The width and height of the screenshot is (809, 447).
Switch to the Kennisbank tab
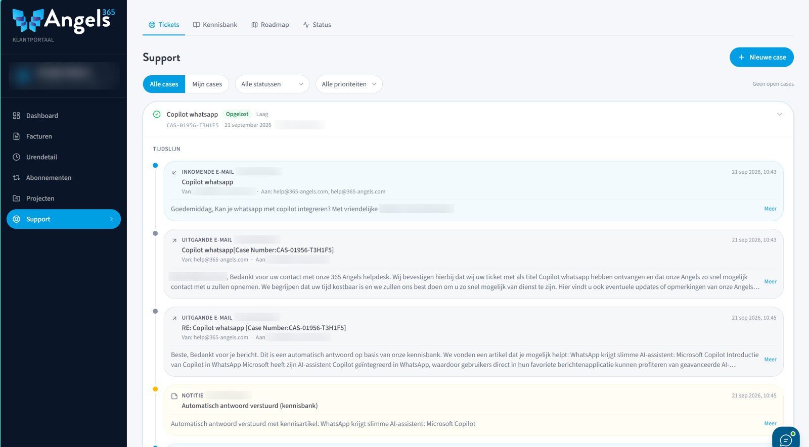(x=215, y=25)
